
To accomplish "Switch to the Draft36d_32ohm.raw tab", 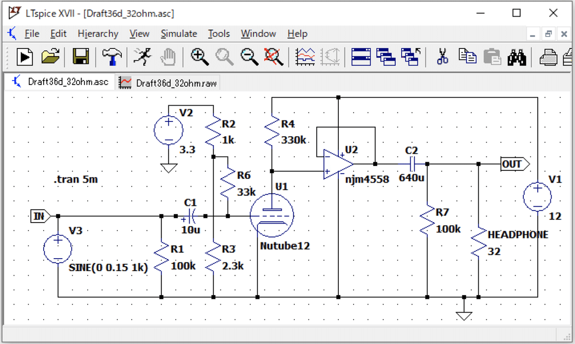I will tap(169, 83).
